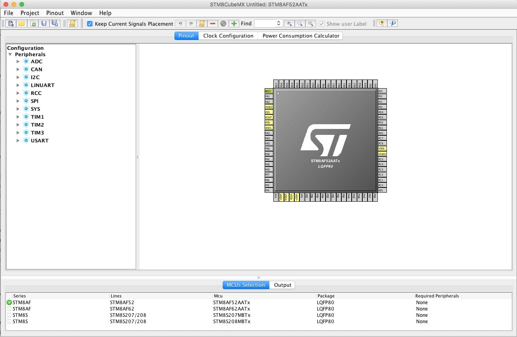
Task: Open the Pinout menu
Action: click(55, 13)
